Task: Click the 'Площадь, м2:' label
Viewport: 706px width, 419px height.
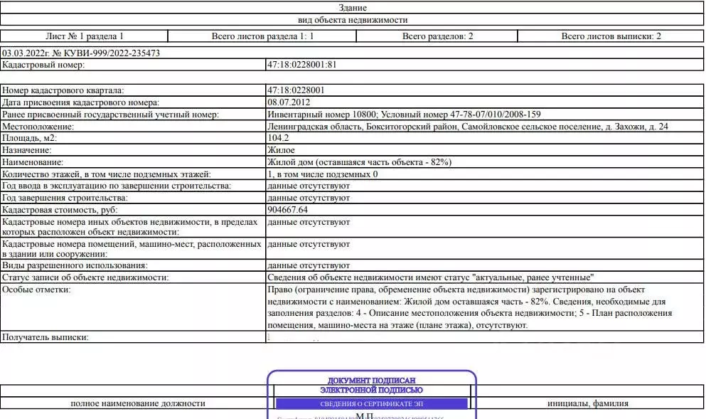Action: (x=29, y=138)
